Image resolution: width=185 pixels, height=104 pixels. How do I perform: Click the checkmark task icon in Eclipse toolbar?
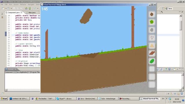click(35, 8)
